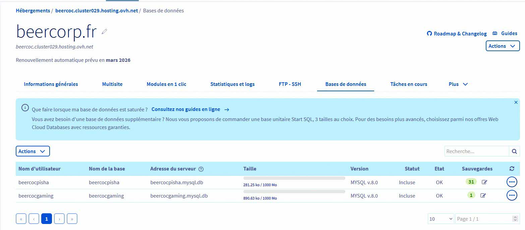Click the backup edit icon for beercocgaming

483,196
